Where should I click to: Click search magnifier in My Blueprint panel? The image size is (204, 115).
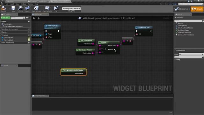24,18
